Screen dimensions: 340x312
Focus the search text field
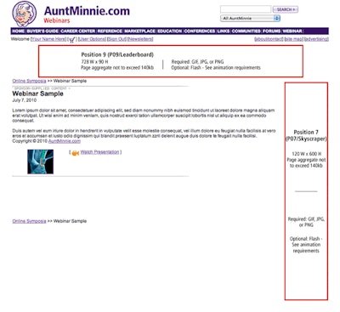(x=246, y=9)
